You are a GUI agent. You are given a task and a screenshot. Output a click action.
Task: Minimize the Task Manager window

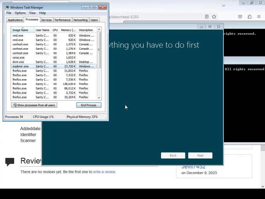(x=85, y=8)
